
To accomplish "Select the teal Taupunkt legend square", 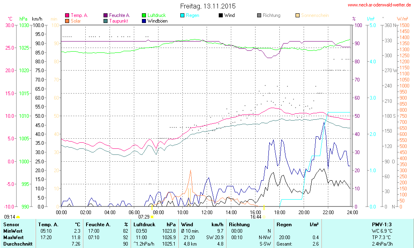I will tap(106, 21).
